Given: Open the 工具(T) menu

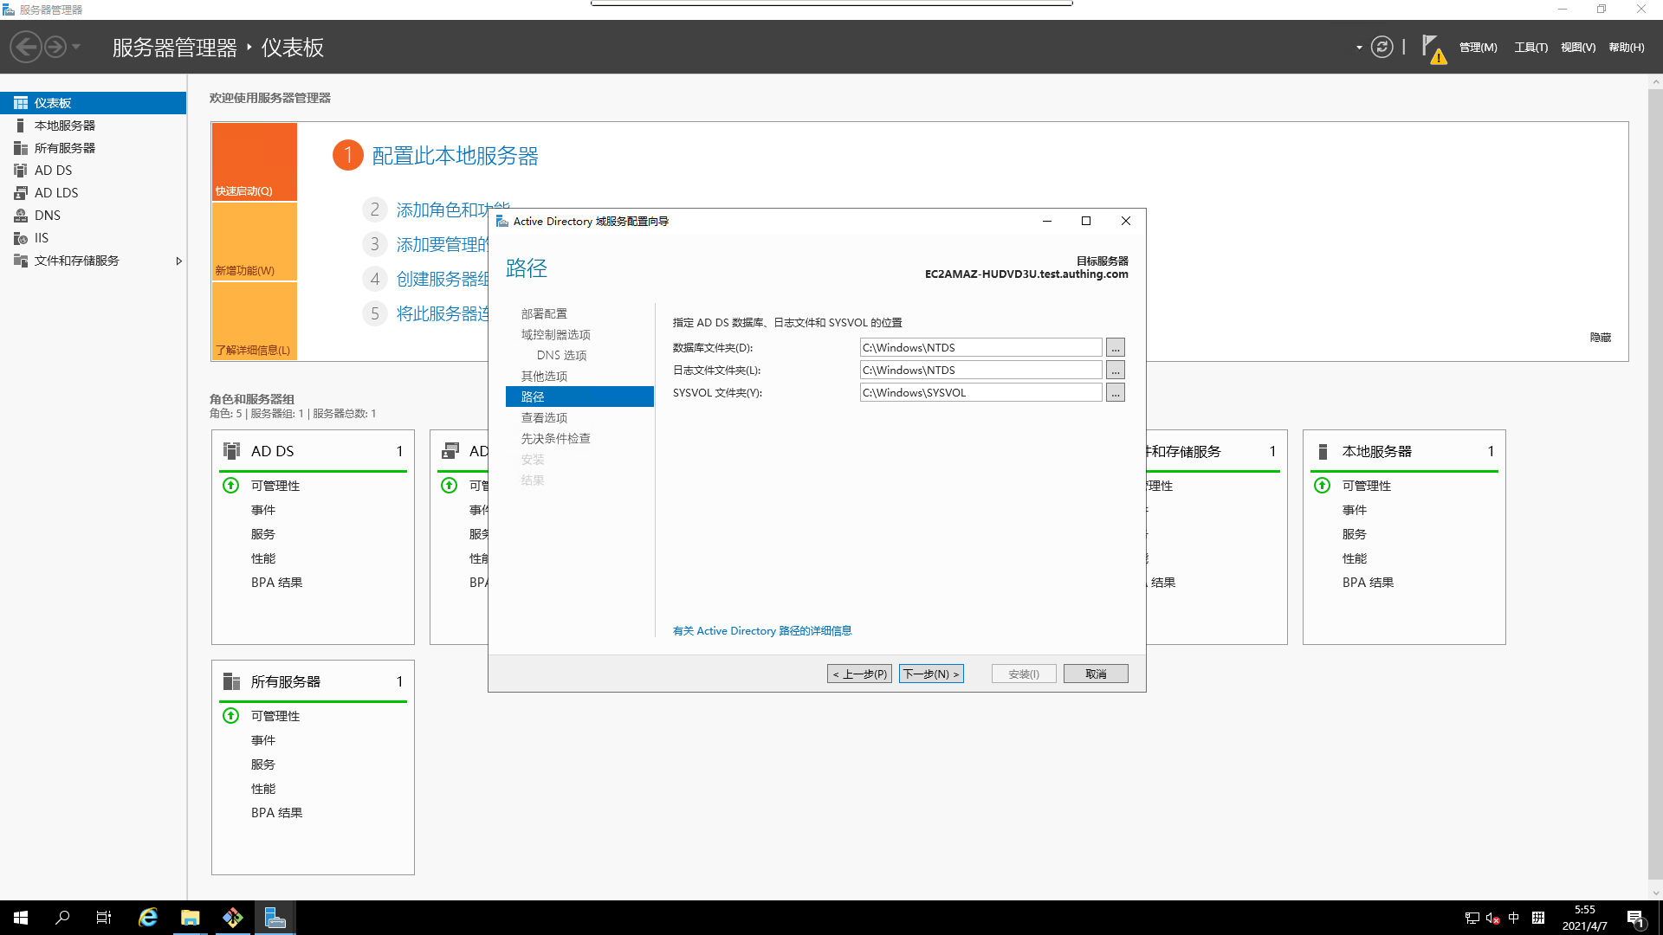Looking at the screenshot, I should pyautogui.click(x=1530, y=48).
